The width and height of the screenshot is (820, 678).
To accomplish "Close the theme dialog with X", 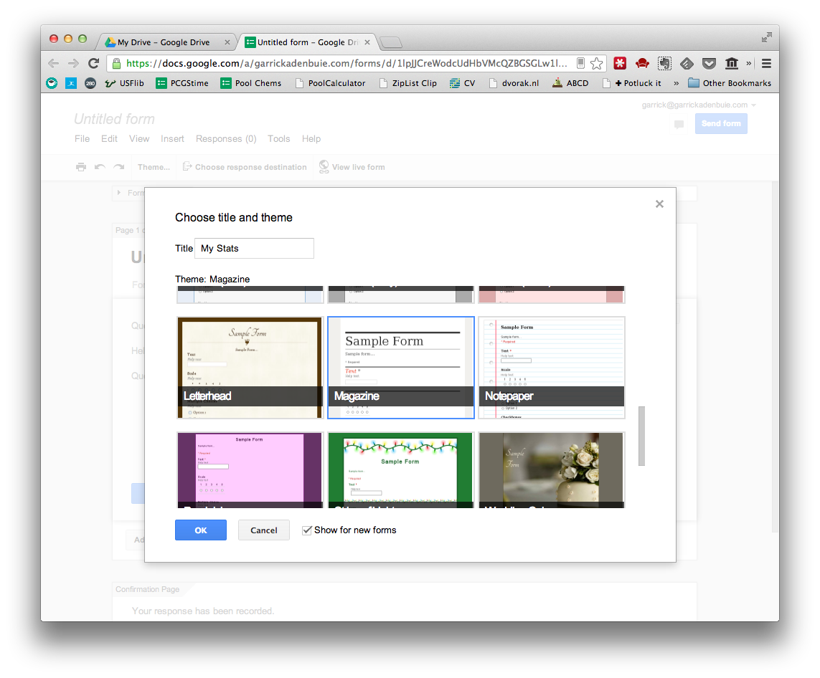I will click(659, 204).
